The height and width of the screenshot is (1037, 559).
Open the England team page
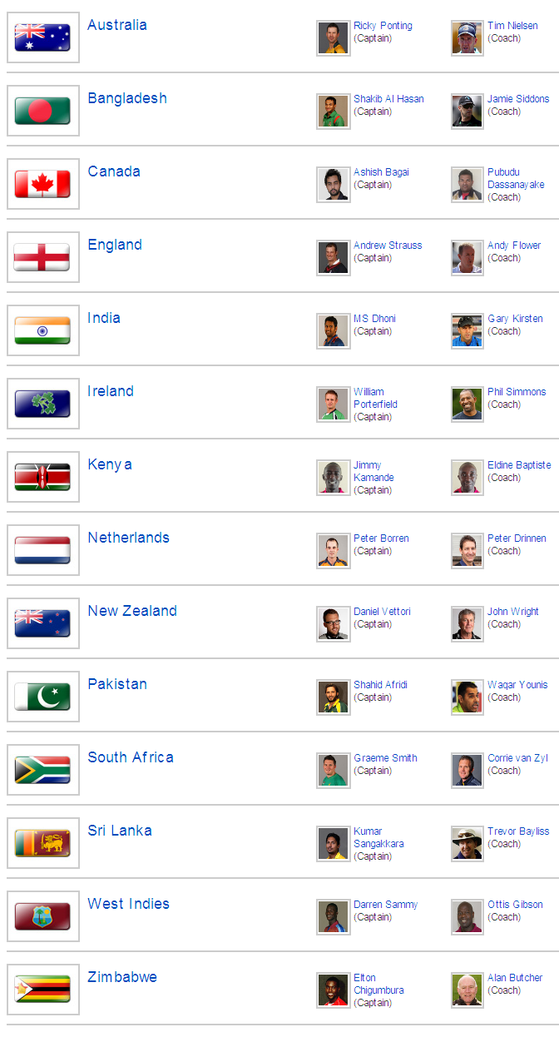coord(115,244)
